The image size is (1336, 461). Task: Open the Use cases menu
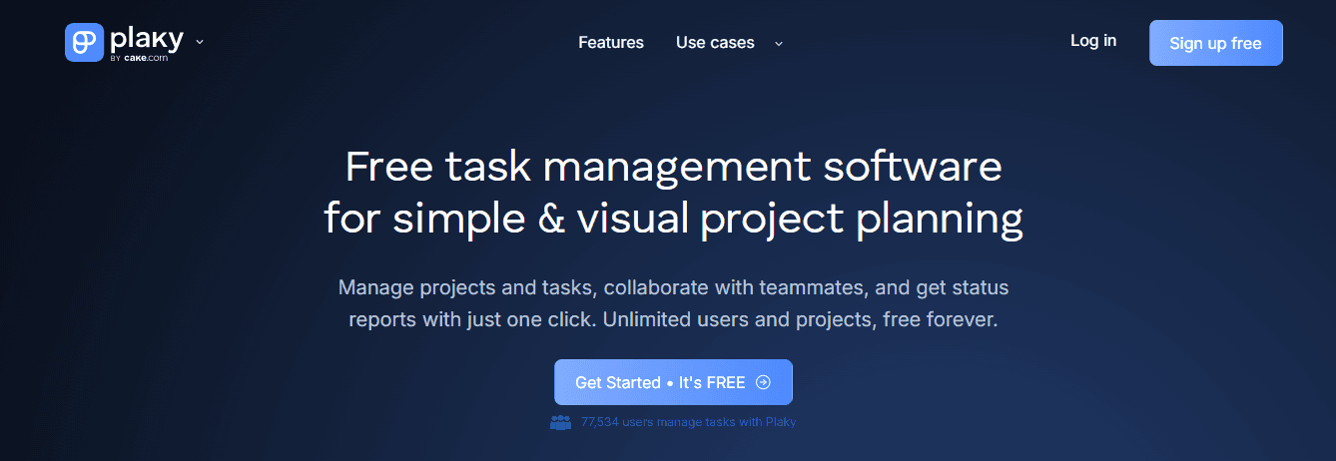715,43
